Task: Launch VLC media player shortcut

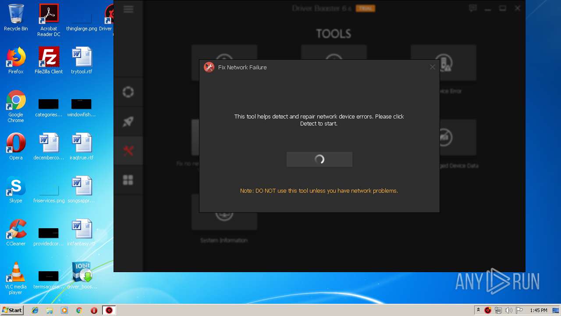Action: coord(16,278)
